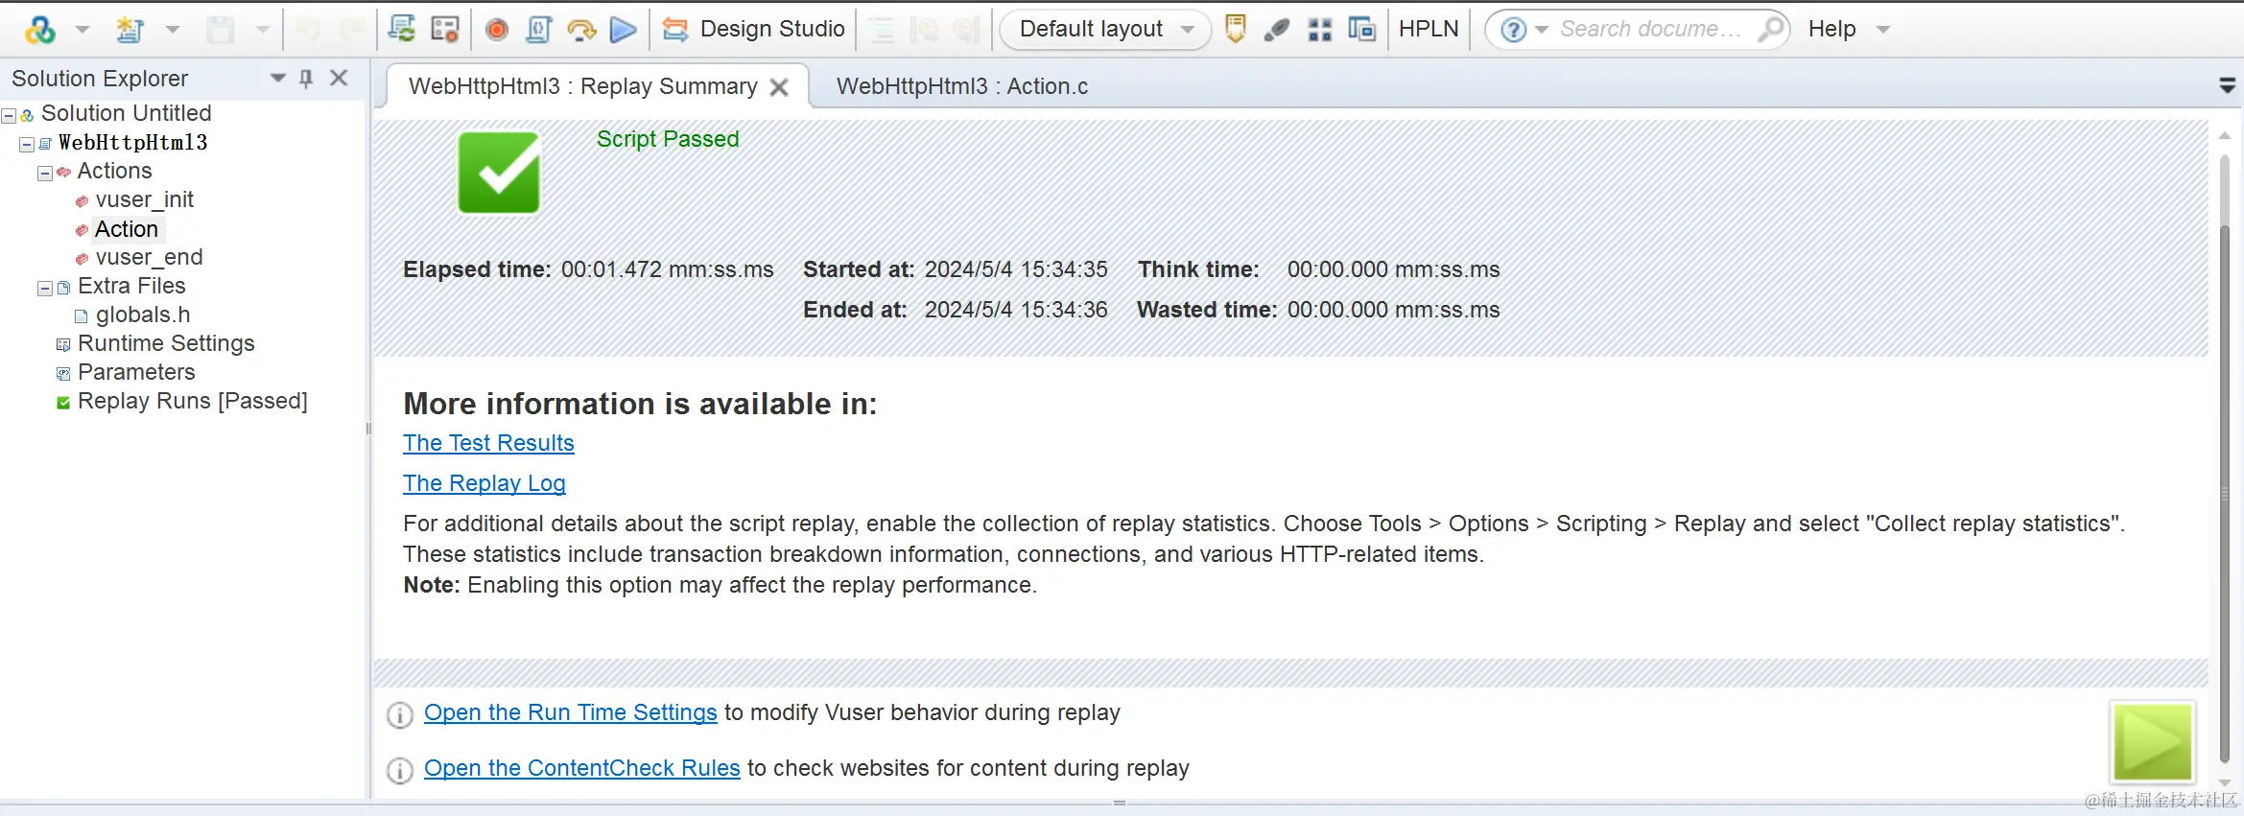Viewport: 2244px width, 816px height.
Task: Open Runtime Settings from the tree
Action: point(166,343)
